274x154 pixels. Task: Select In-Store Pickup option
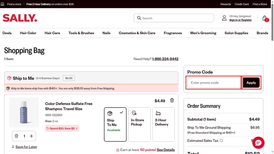pyautogui.click(x=139, y=124)
